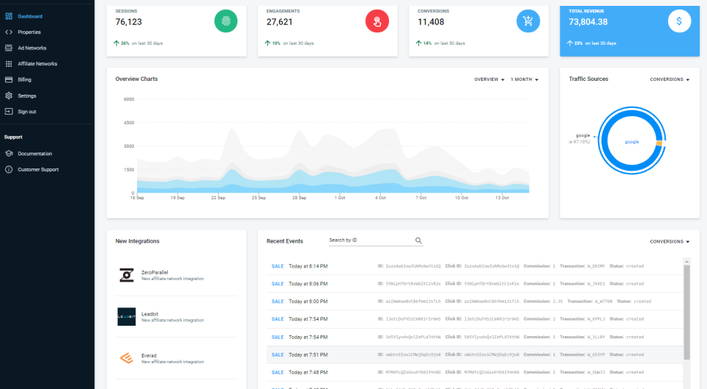Open Traffic Sources Conversions dropdown
Viewport: 707px width, 389px height.
point(669,79)
